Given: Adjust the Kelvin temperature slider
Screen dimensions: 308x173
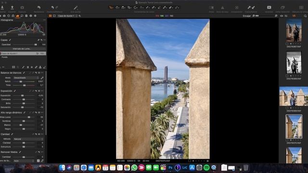Looking at the screenshot, I should click(x=24, y=81).
